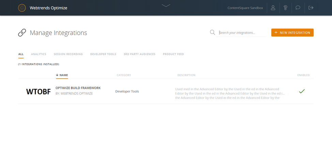Click the Webtrends Optimize circular logo
Screen dimensions: 332x150
coord(22,8)
